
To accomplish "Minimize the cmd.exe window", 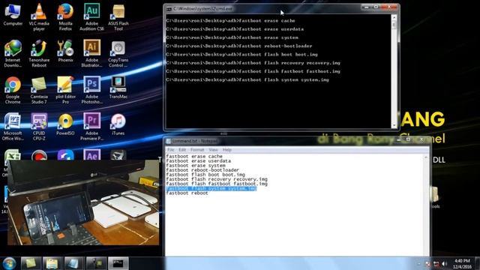I will tap(366, 7).
